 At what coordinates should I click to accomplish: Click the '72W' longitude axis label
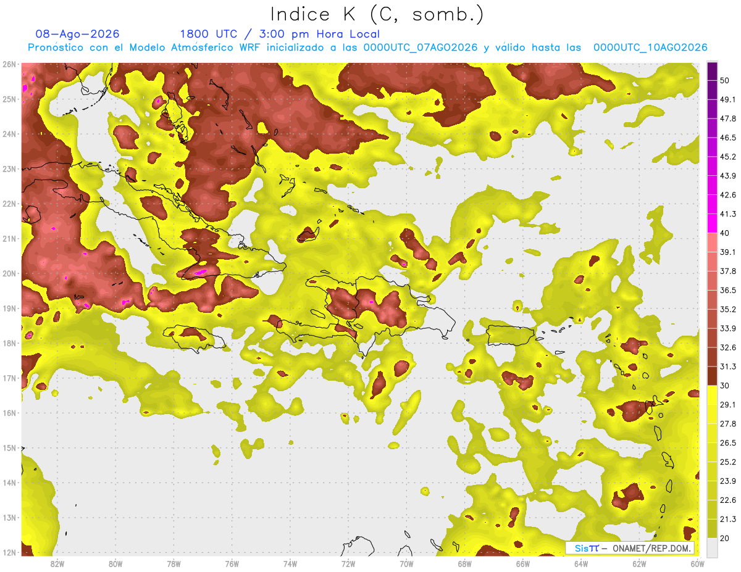tap(348, 563)
